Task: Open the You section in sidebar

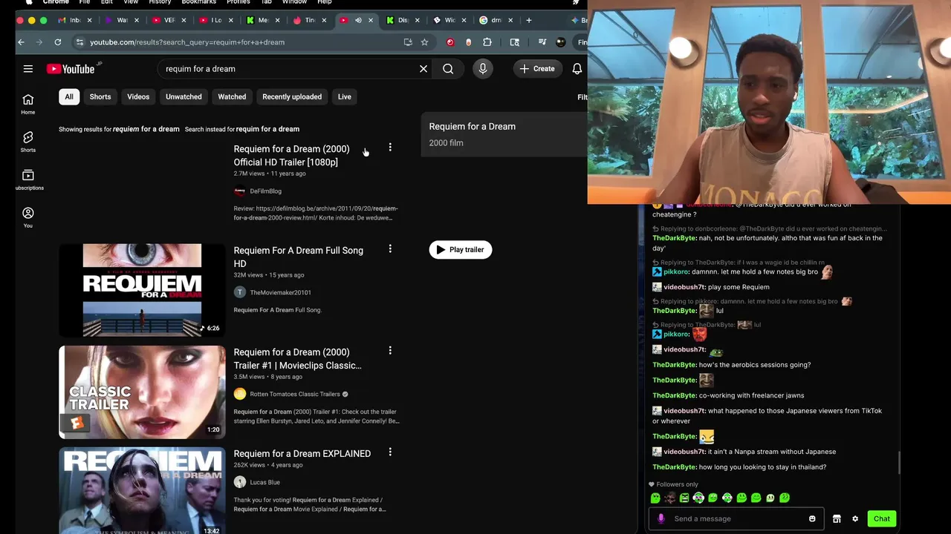Action: click(x=28, y=218)
